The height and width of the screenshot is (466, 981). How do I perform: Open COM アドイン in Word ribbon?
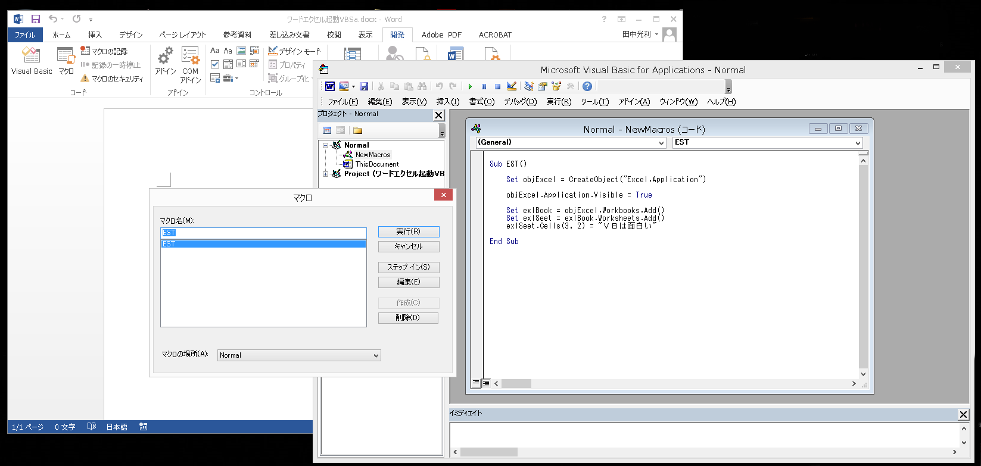point(191,65)
